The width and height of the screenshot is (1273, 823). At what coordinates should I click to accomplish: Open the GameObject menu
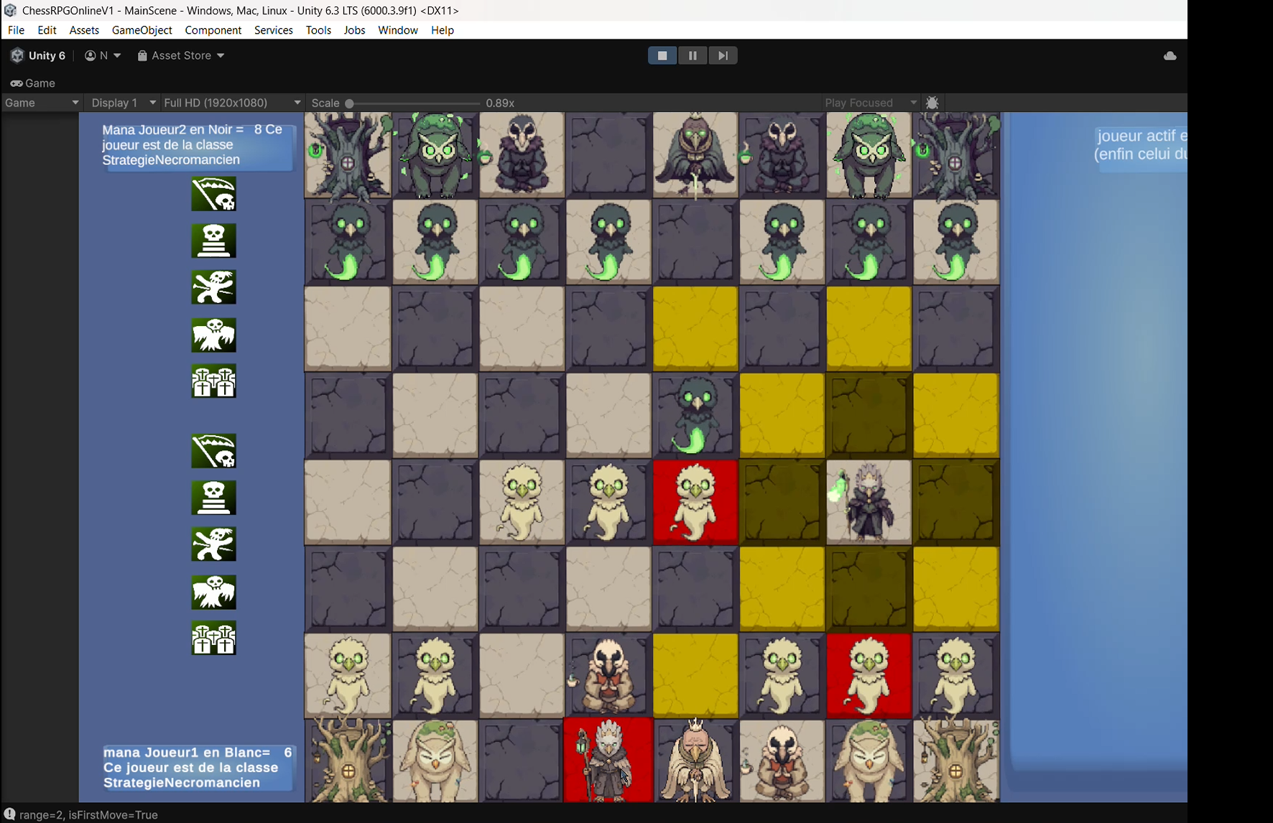[142, 30]
